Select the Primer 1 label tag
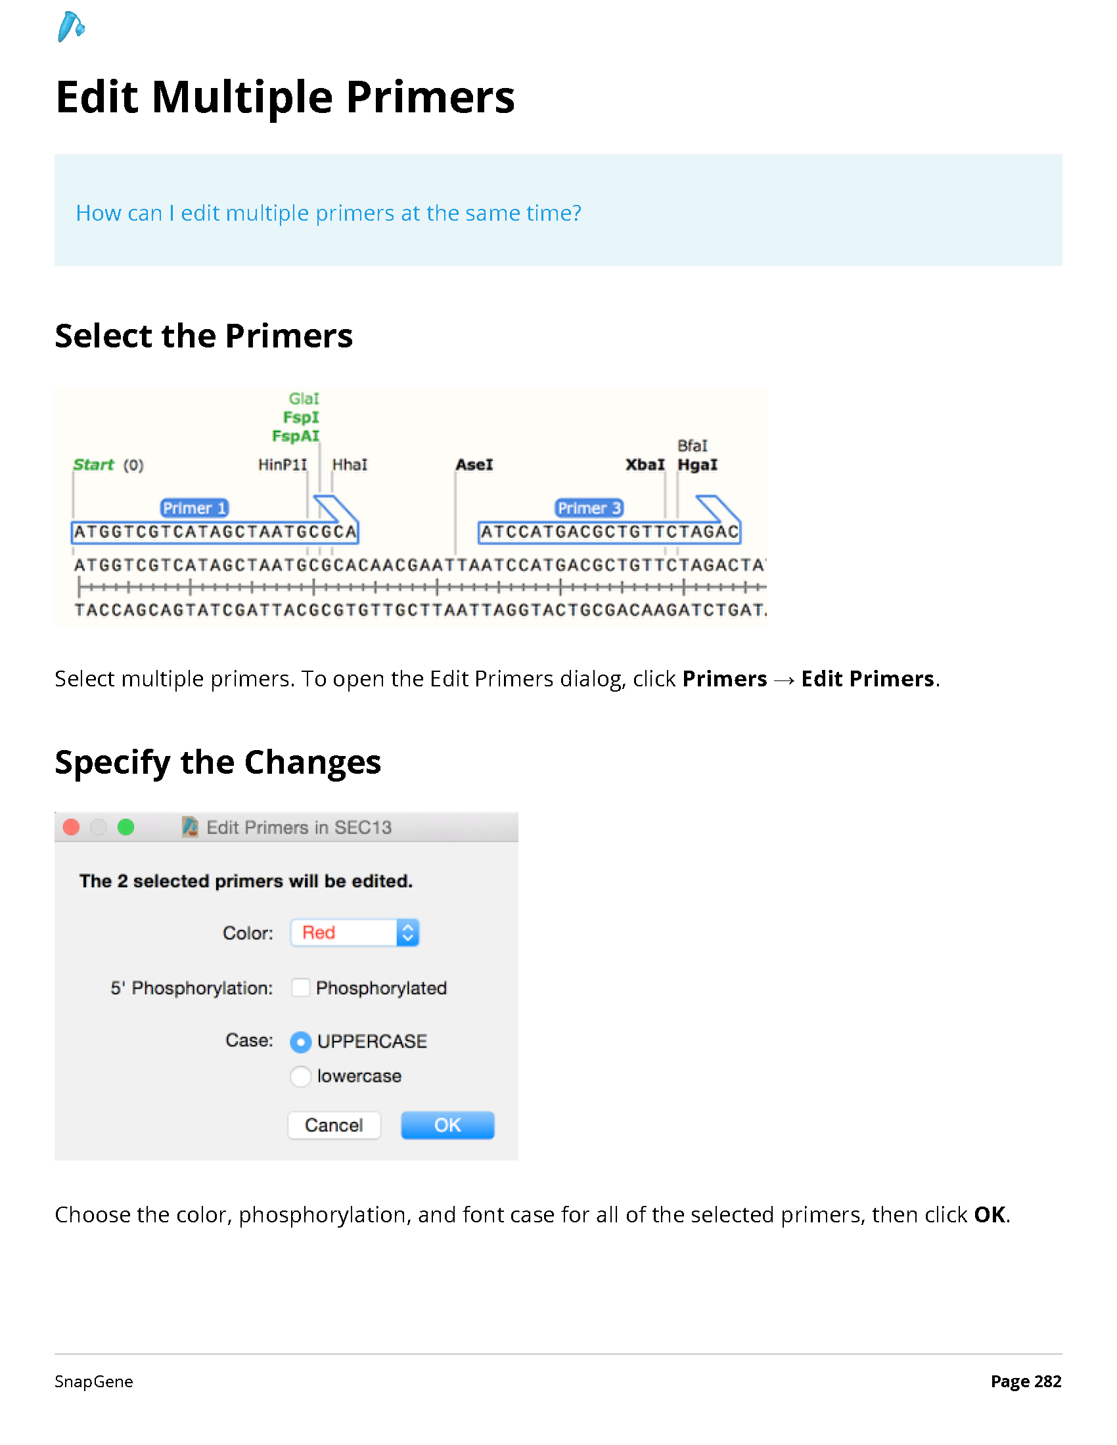The height and width of the screenshot is (1445, 1117). tap(194, 508)
